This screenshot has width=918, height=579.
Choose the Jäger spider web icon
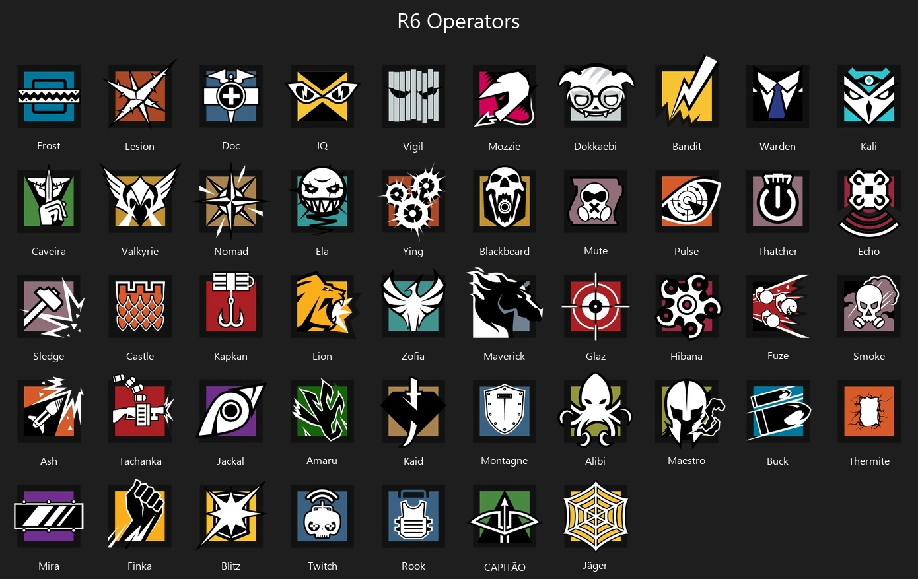click(596, 516)
